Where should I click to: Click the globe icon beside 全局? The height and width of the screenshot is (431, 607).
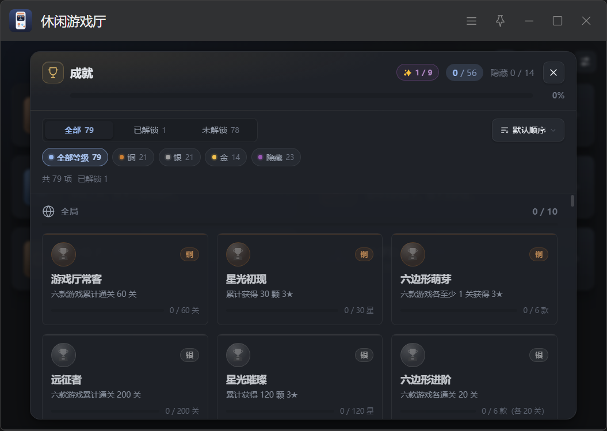click(48, 211)
